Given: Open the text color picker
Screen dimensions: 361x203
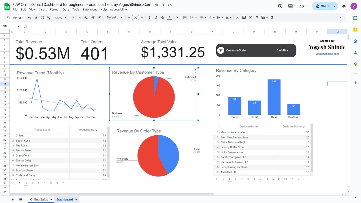Looking at the screenshot, I should click(170, 17).
